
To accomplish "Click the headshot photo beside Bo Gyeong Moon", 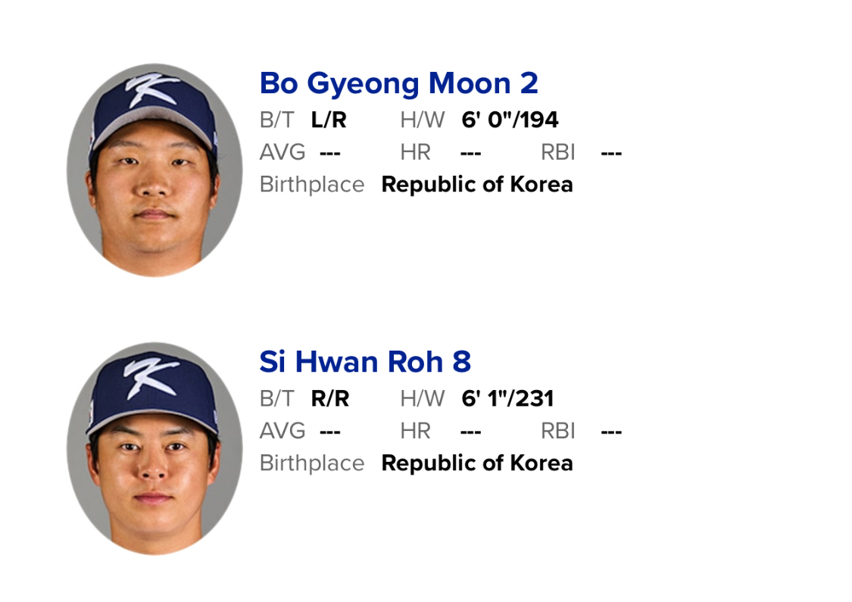I will tap(154, 170).
